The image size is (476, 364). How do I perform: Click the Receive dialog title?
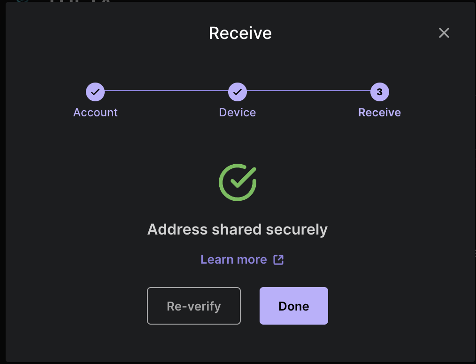tap(240, 33)
